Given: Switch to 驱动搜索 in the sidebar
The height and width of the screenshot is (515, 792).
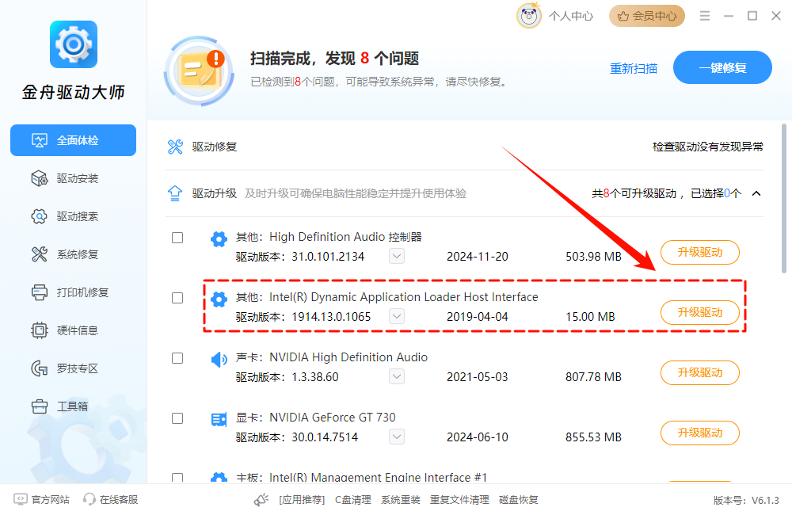Looking at the screenshot, I should pyautogui.click(x=73, y=216).
